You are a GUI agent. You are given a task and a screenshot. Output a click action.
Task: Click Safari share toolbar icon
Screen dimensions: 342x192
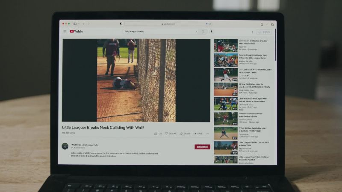point(262,24)
